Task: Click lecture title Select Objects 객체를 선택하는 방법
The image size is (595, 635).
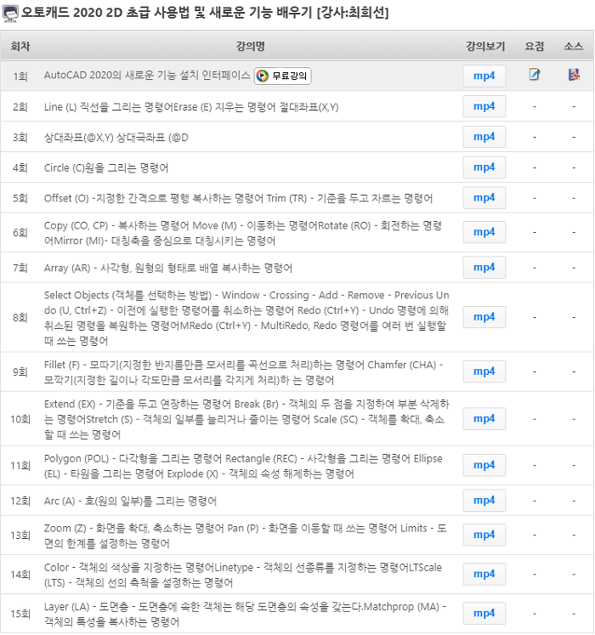Action: [246, 318]
